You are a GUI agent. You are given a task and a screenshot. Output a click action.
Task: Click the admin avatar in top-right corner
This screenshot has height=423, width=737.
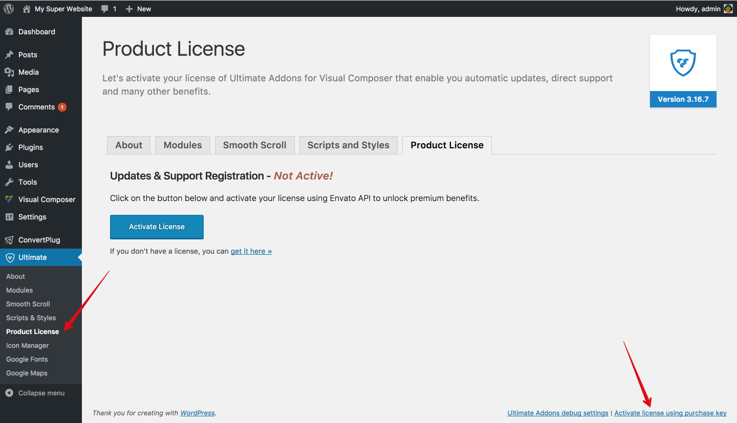pos(728,9)
